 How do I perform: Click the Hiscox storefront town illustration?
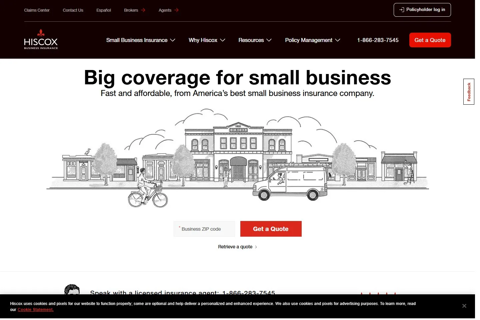coord(237,158)
